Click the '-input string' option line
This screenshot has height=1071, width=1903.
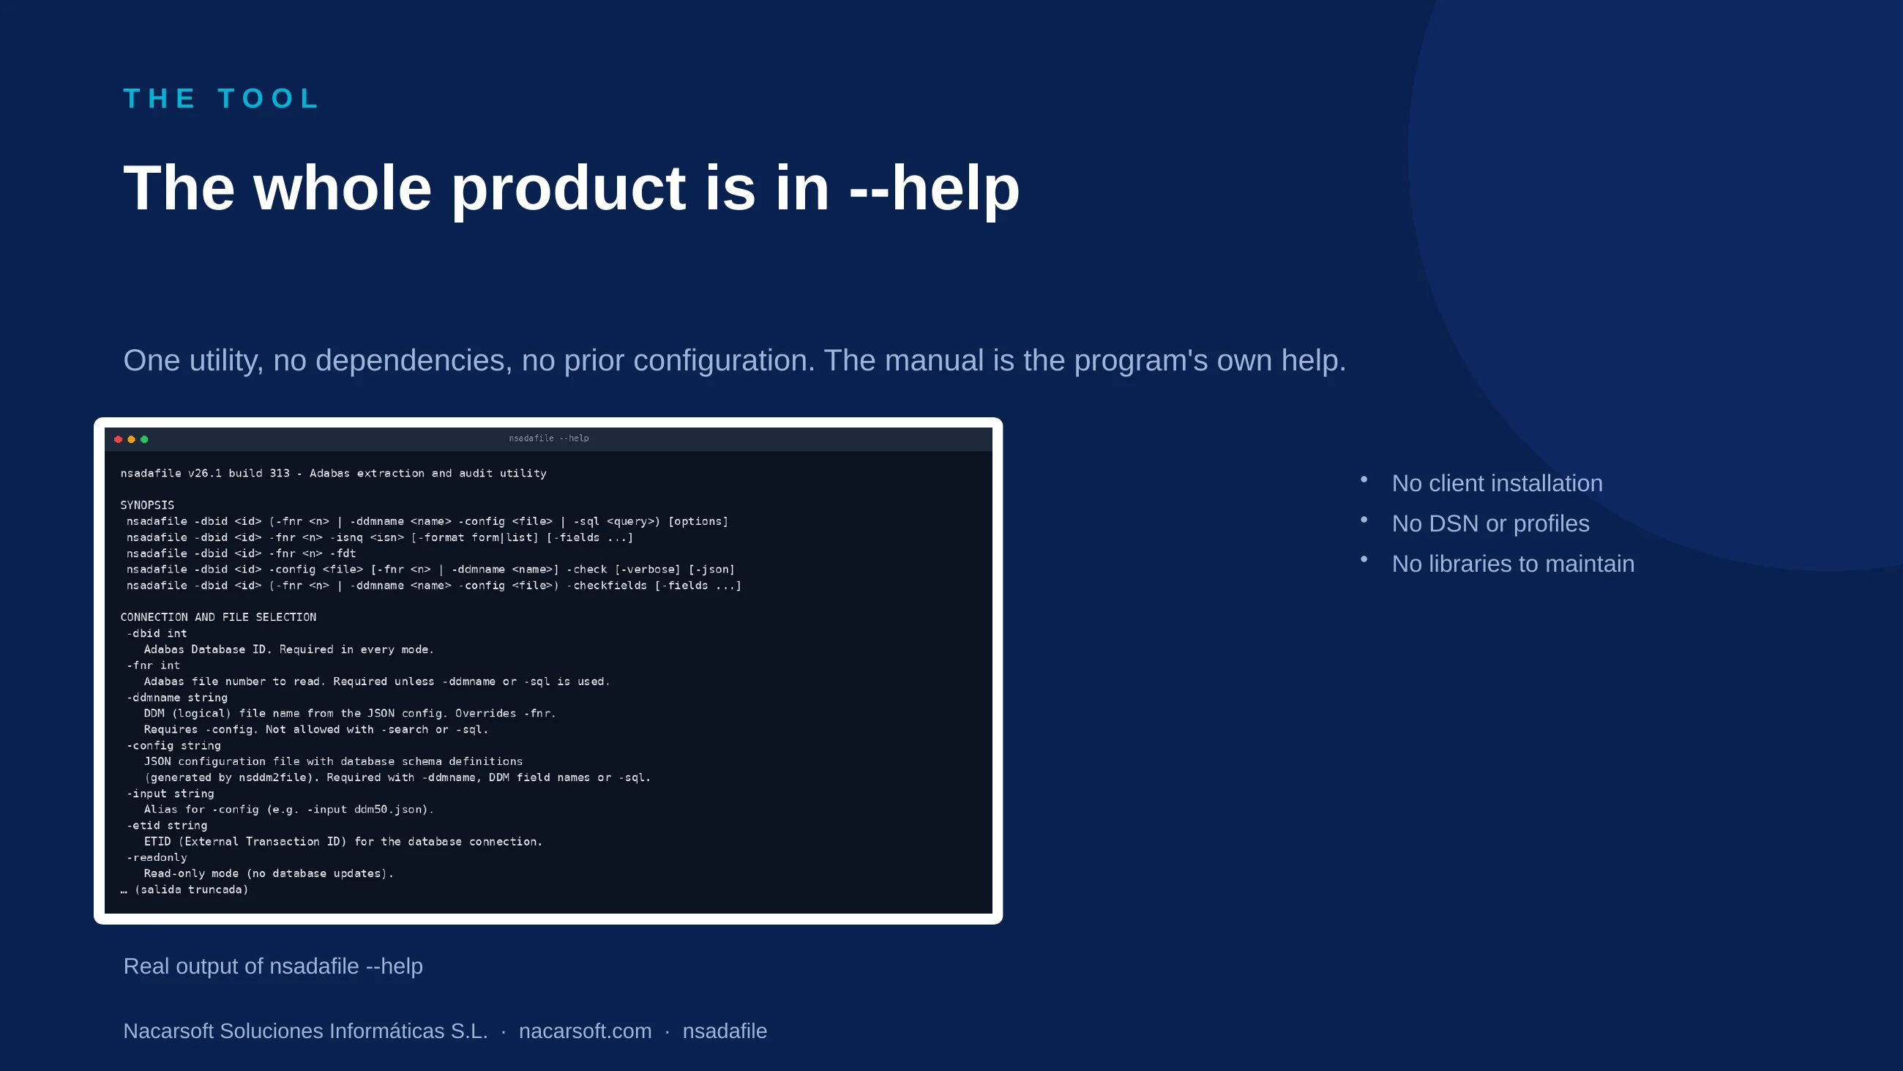point(170,794)
